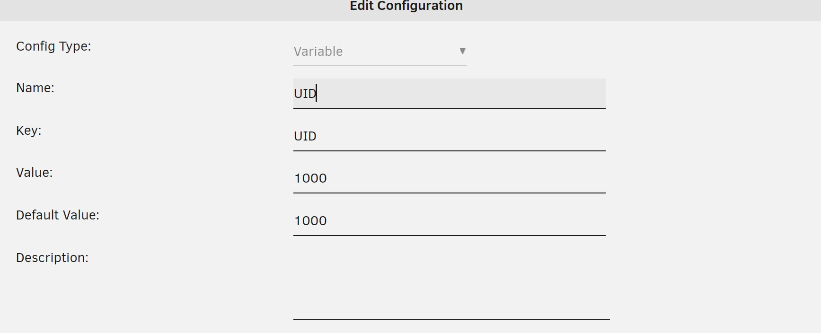This screenshot has height=333, width=821.
Task: Click the Name label
Action: coord(35,88)
